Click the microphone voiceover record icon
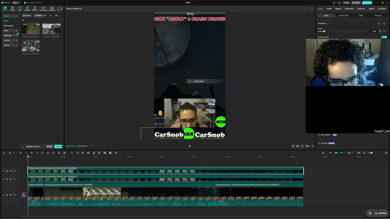The height and width of the screenshot is (219, 390). (x=323, y=153)
